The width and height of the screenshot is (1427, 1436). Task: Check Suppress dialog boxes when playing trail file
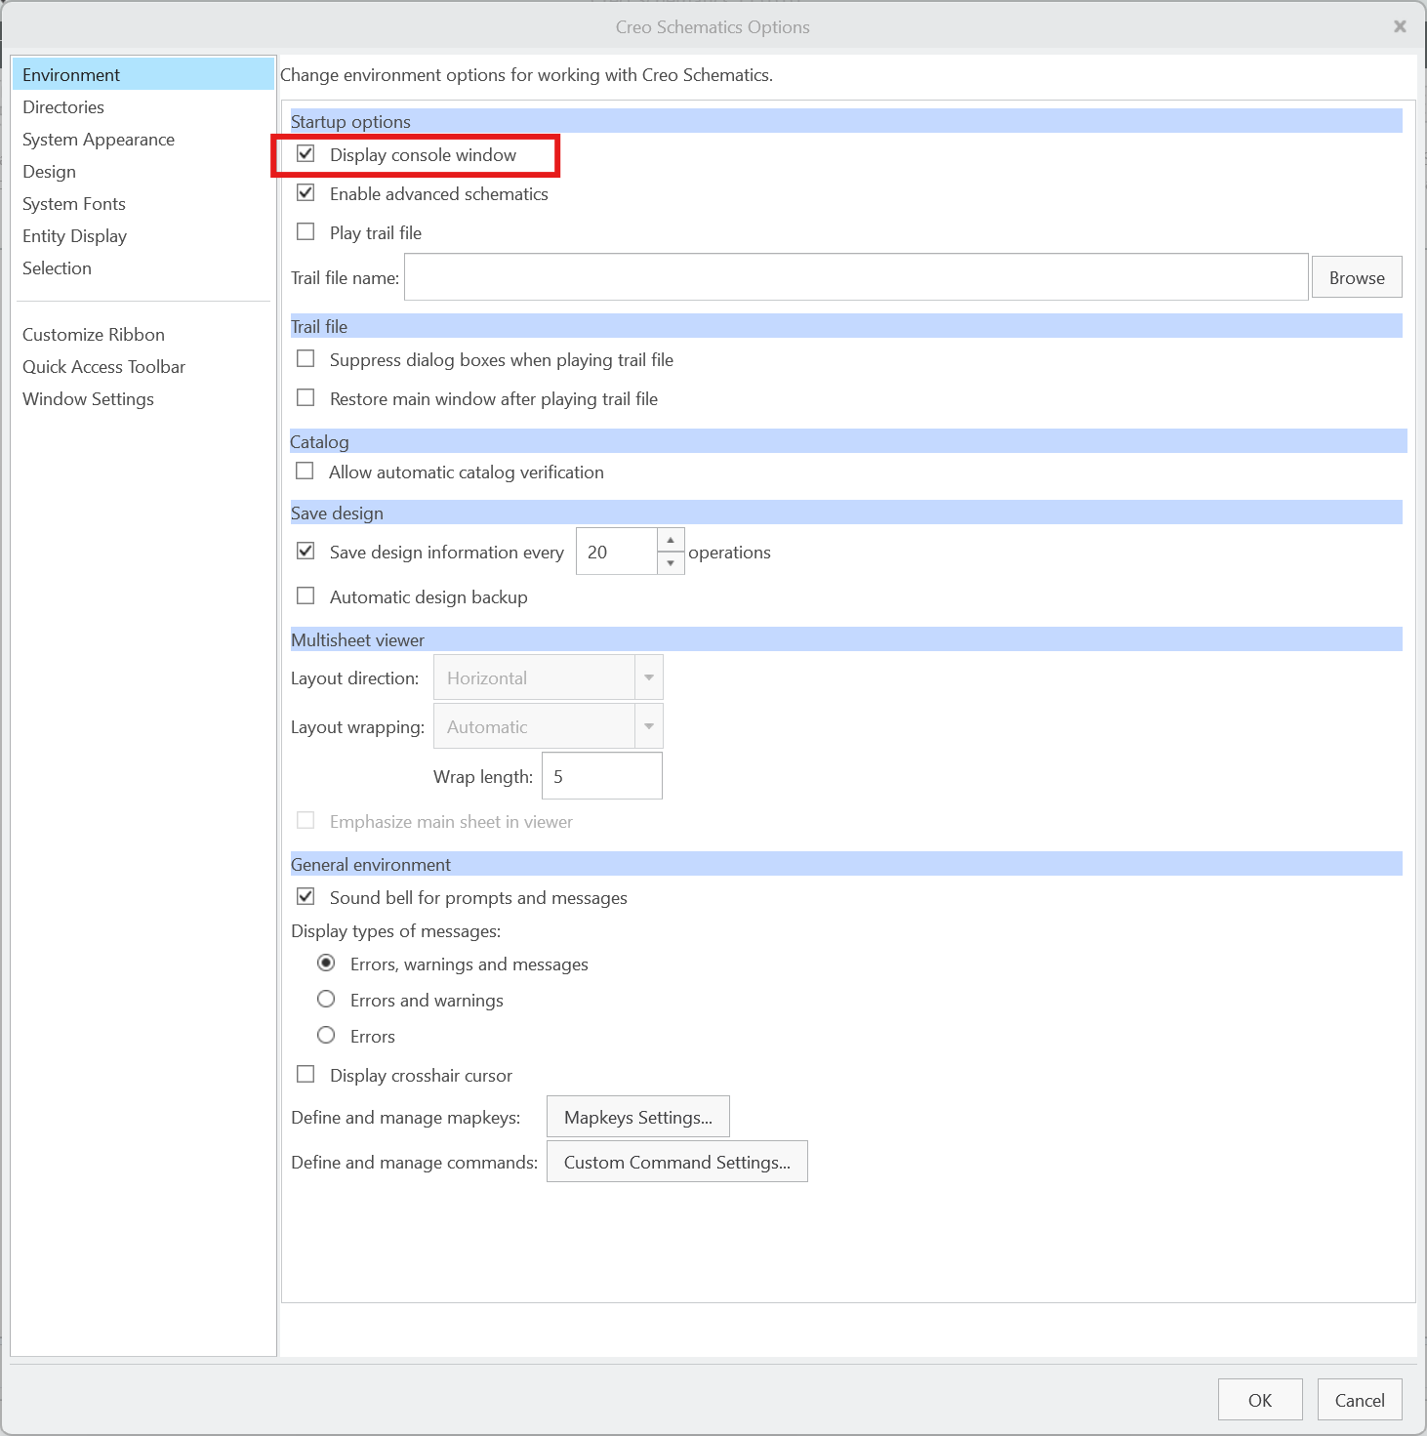[306, 359]
